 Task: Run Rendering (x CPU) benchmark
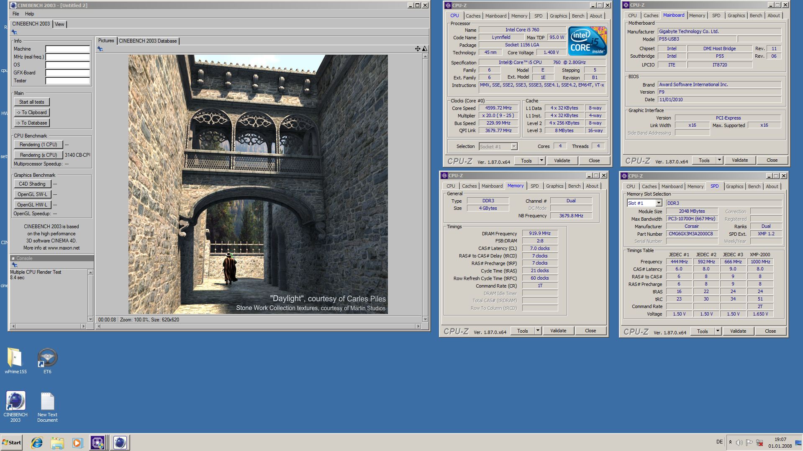coord(38,155)
